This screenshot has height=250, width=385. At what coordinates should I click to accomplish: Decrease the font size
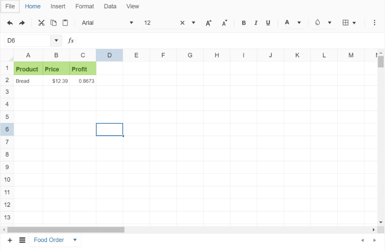coord(224,23)
